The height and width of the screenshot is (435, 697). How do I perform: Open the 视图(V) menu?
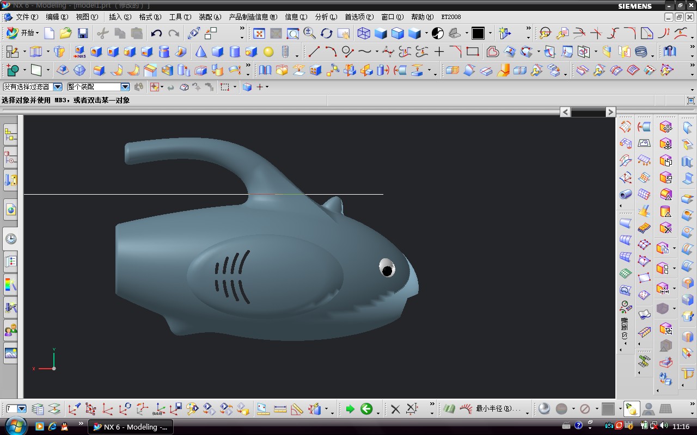tap(87, 17)
